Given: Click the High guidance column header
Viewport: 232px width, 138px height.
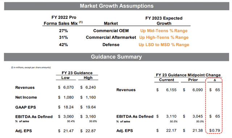Looking at the screenshot, I should pyautogui.click(x=88, y=78).
